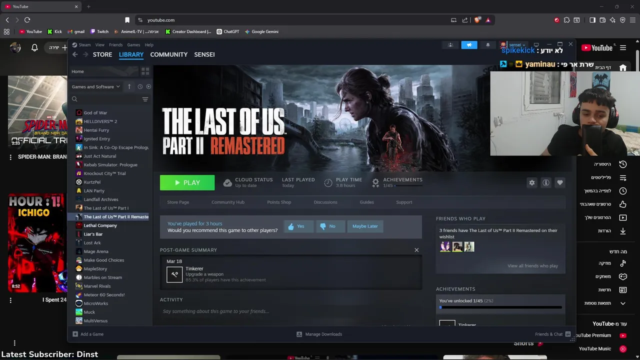Switch library to grid view icon
The image size is (640, 360).
click(145, 71)
